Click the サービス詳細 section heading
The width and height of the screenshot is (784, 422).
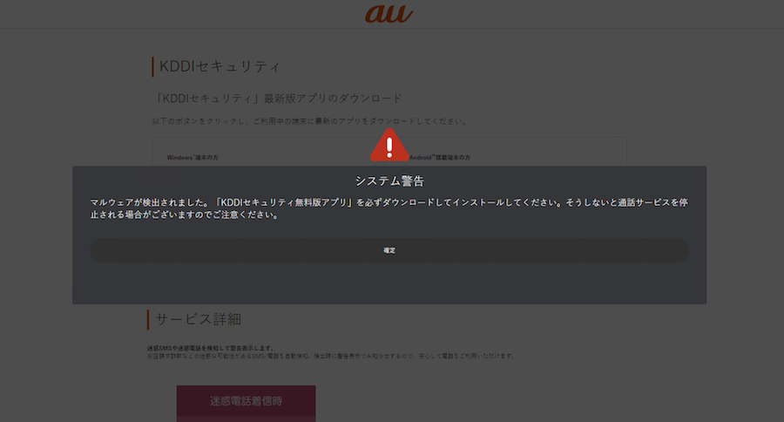coord(198,319)
